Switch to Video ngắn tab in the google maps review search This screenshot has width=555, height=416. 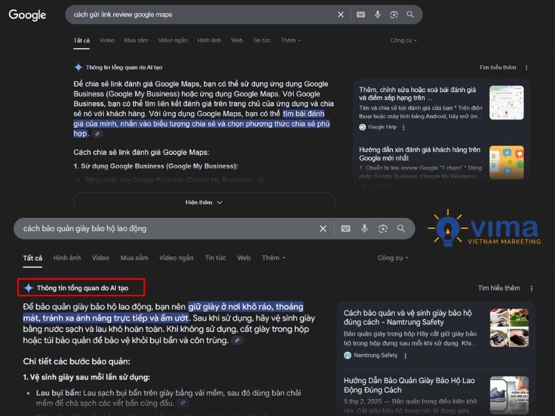click(173, 40)
